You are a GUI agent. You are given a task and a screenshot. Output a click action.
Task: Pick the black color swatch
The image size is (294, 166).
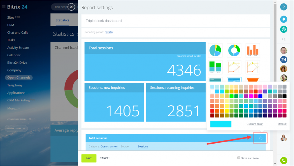tap(285, 96)
